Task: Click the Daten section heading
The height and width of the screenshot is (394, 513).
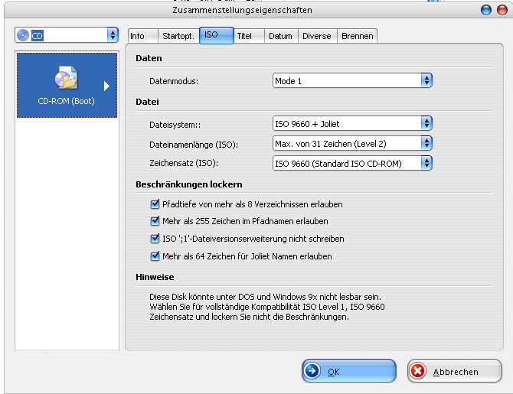Action: tap(149, 58)
